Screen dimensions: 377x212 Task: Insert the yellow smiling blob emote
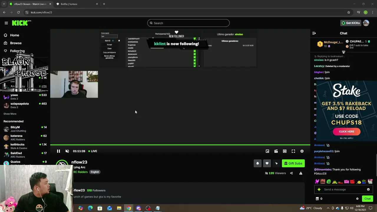pyautogui.click(x=358, y=182)
